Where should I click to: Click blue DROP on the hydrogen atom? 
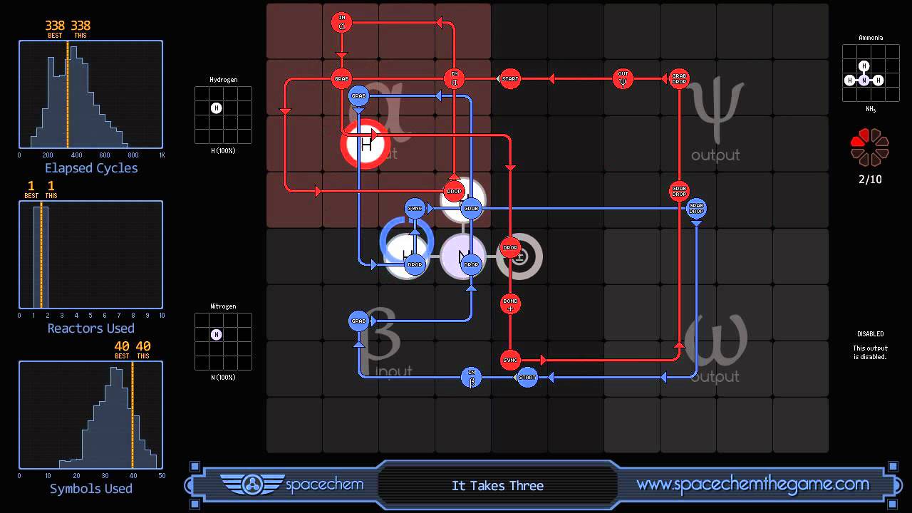415,264
